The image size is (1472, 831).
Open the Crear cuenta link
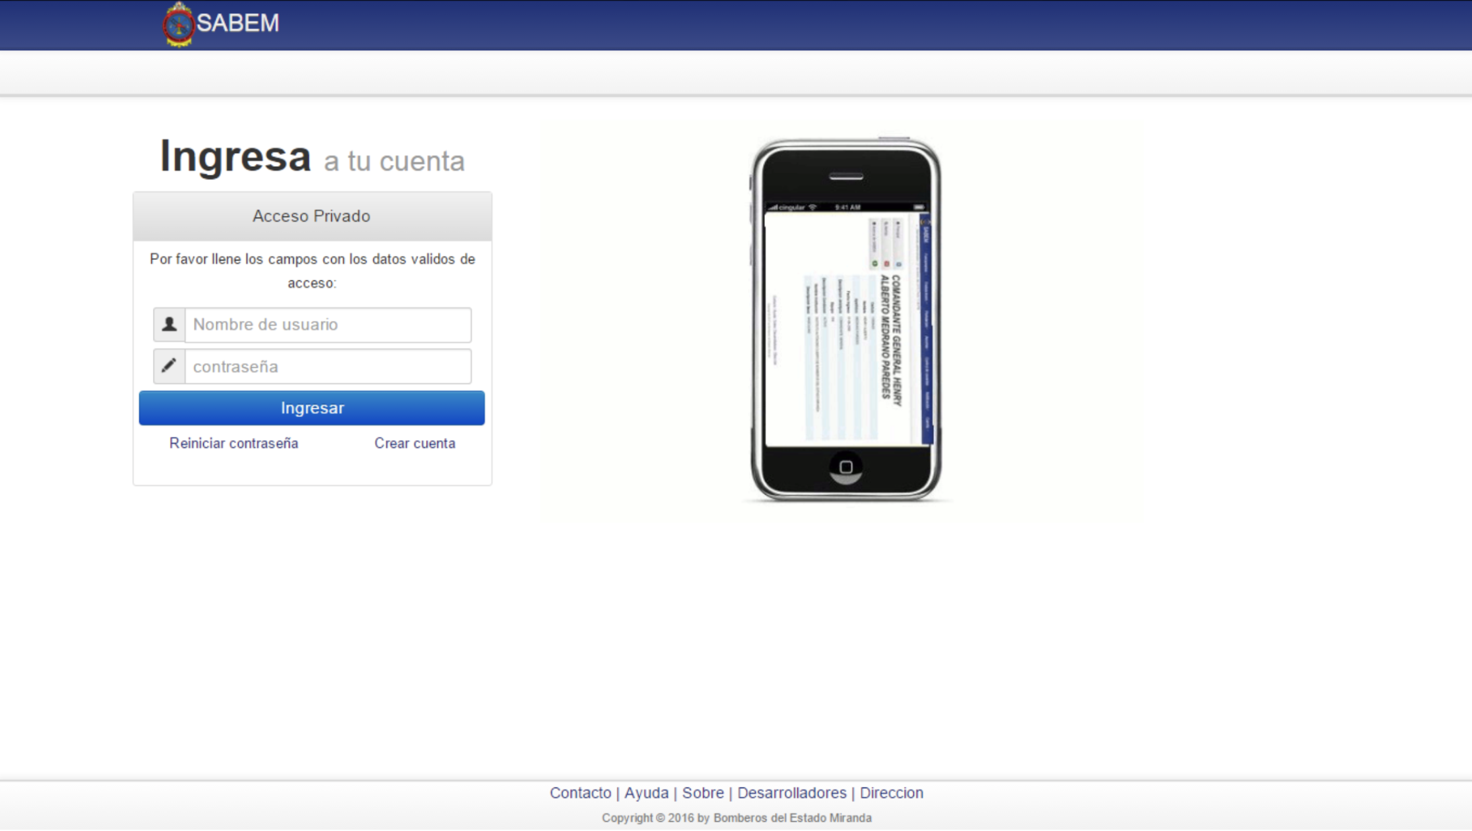pyautogui.click(x=415, y=443)
